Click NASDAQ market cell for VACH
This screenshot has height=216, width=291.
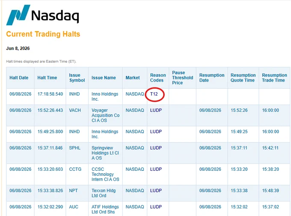click(x=135, y=110)
